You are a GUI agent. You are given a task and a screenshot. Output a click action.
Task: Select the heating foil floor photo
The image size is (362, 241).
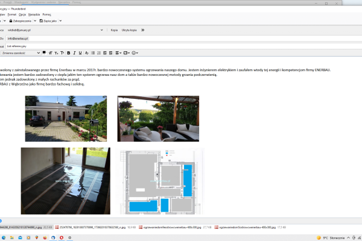pyautogui.click(x=66, y=181)
